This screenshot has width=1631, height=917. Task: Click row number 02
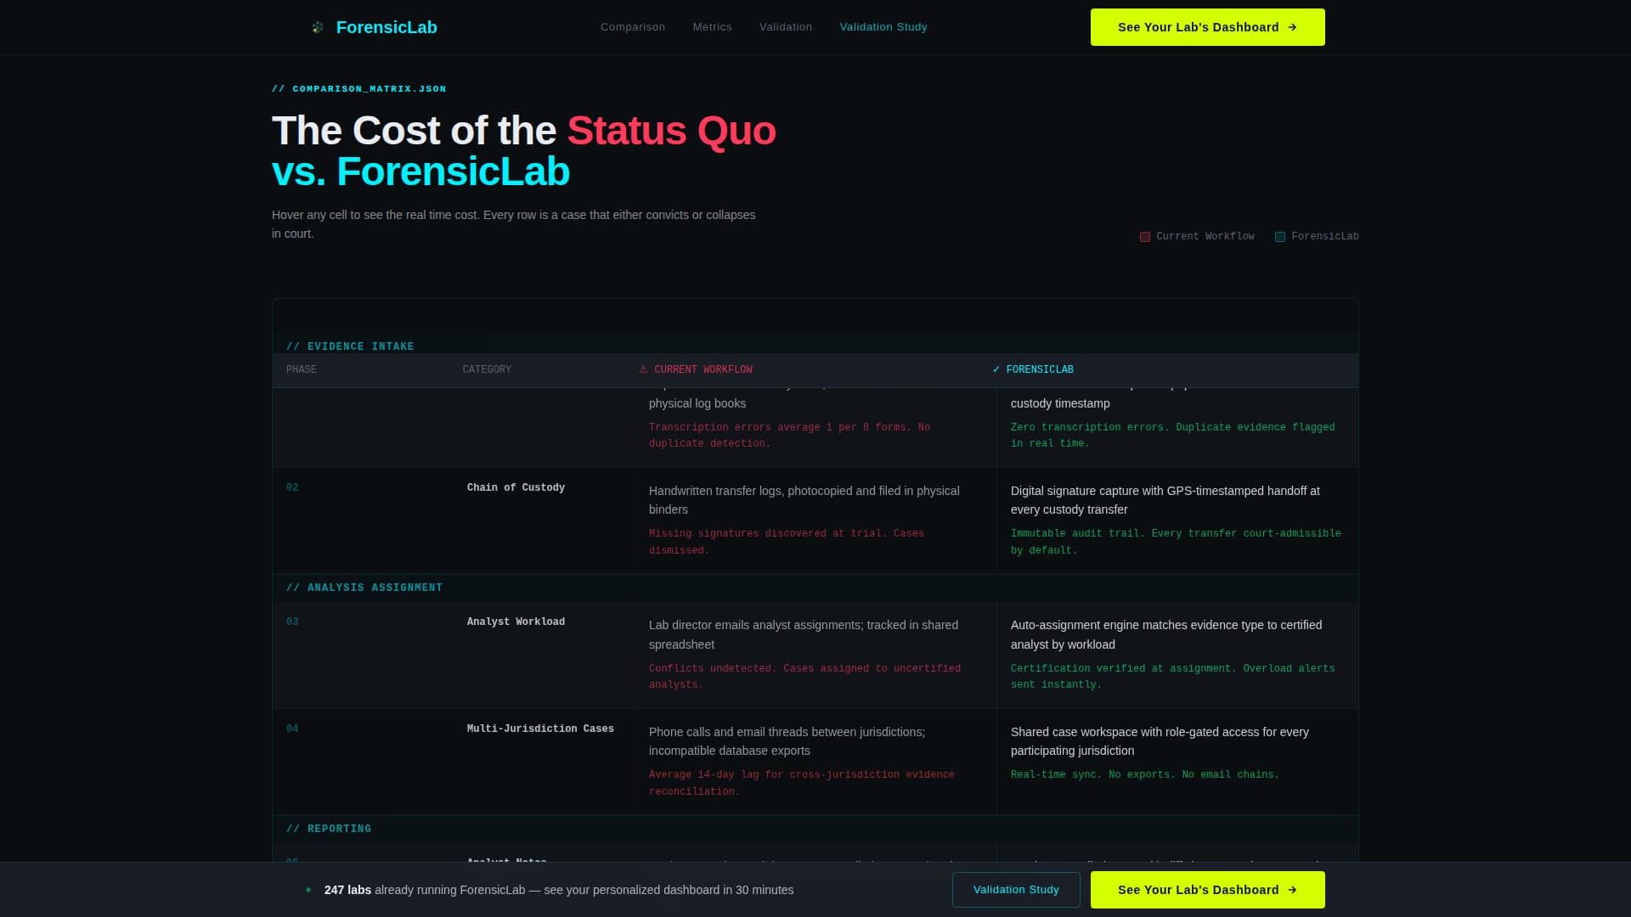coord(292,487)
